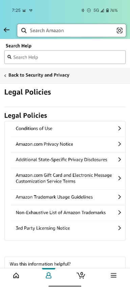This screenshot has width=130, height=290.
Task: Open Non-Exhaustive List of Amazon Trademarks
Action: [68, 212]
